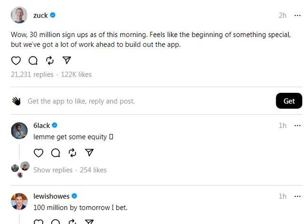This screenshot has height=224, width=307.
Task: Expand Show replies under 6lack's comment
Action: pos(53,170)
